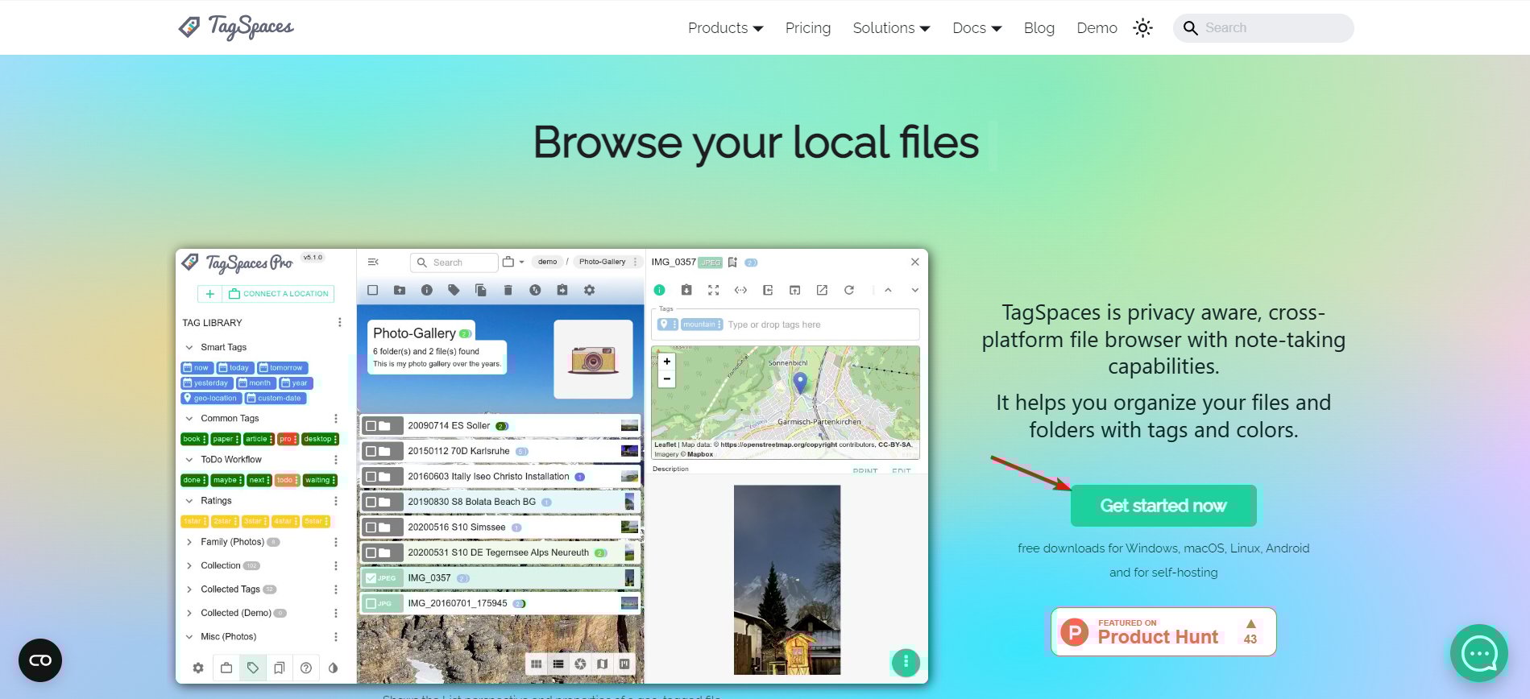The width and height of the screenshot is (1530, 699).
Task: Open the Products dropdown menu
Action: tap(725, 28)
